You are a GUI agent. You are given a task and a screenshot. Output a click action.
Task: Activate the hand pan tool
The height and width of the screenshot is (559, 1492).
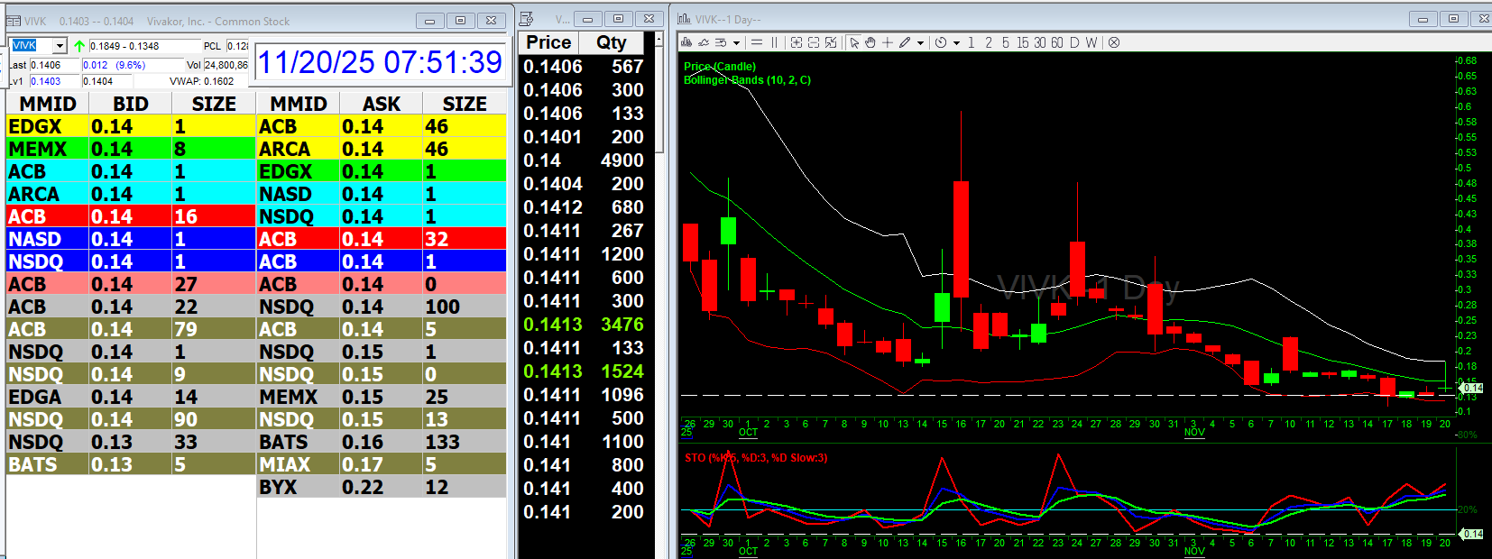click(x=870, y=42)
